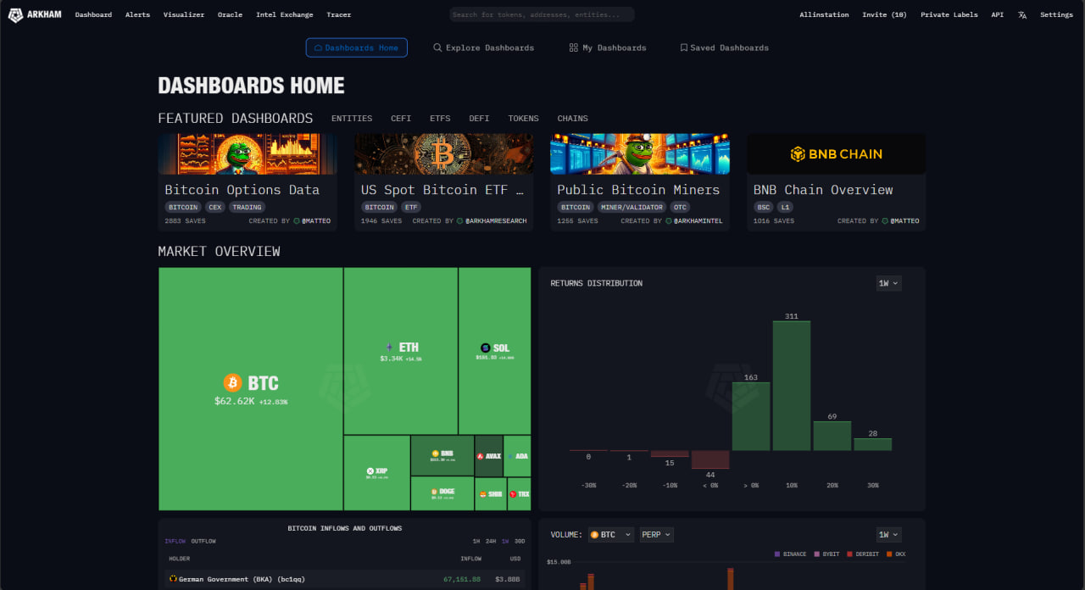Image resolution: width=1085 pixels, height=590 pixels.
Task: Open the Alerts menu item
Action: click(x=137, y=14)
